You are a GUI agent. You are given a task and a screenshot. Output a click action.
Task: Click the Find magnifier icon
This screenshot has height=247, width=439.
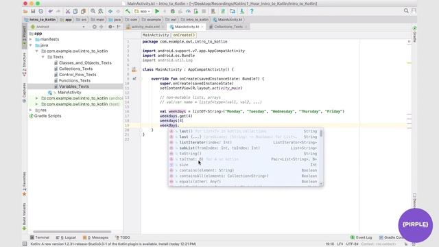point(93,11)
